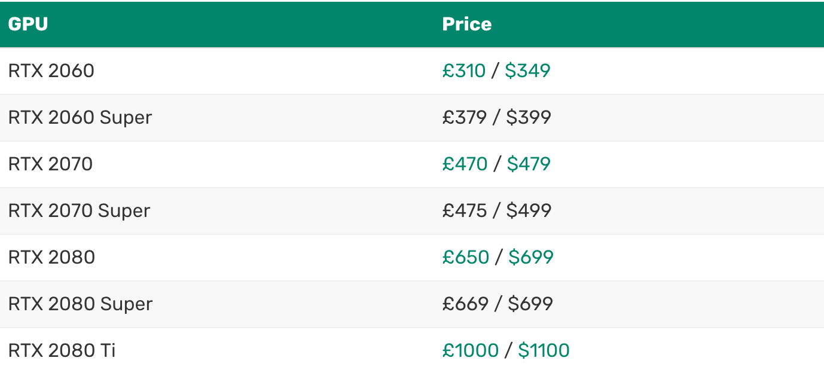Select the RTX 2080 Super name cell
Image resolution: width=824 pixels, height=373 pixels.
click(80, 304)
